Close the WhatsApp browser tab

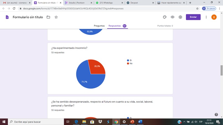pos(122,3)
